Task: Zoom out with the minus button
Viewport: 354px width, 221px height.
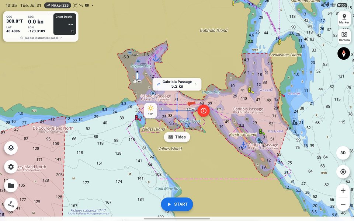Action: tap(343, 204)
